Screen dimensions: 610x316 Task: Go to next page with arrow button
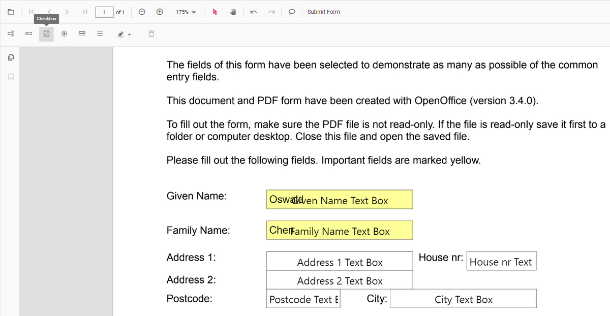67,11
